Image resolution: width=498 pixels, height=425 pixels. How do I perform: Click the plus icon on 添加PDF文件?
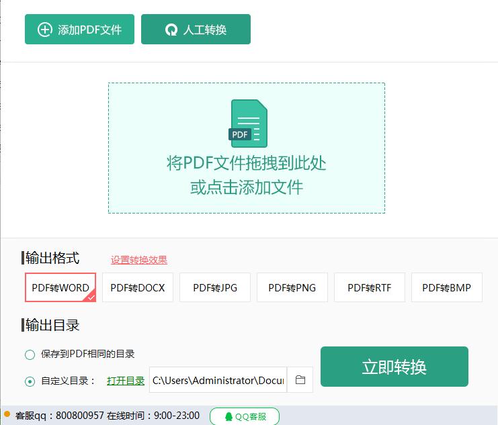point(45,30)
